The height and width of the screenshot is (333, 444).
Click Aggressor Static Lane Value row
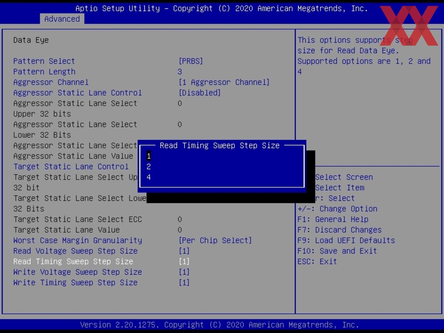coord(73,156)
